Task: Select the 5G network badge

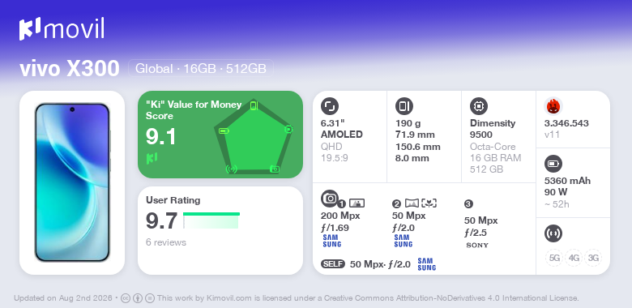Action: click(x=554, y=258)
